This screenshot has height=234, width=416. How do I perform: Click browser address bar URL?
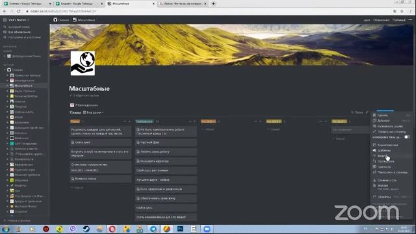tap(63, 11)
